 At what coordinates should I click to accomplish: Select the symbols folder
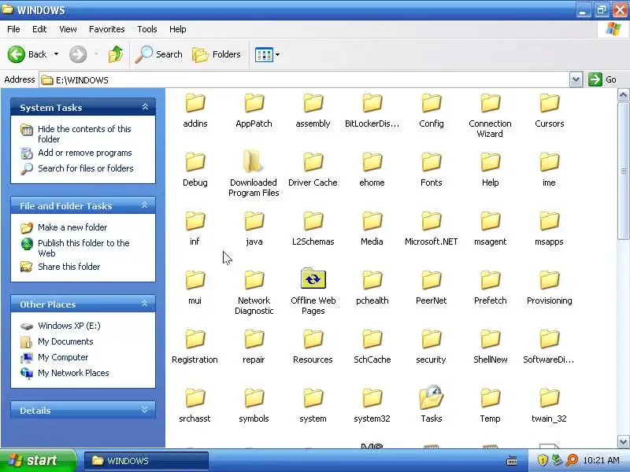point(254,406)
